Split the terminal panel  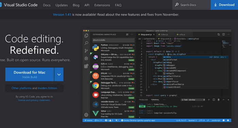point(214,100)
